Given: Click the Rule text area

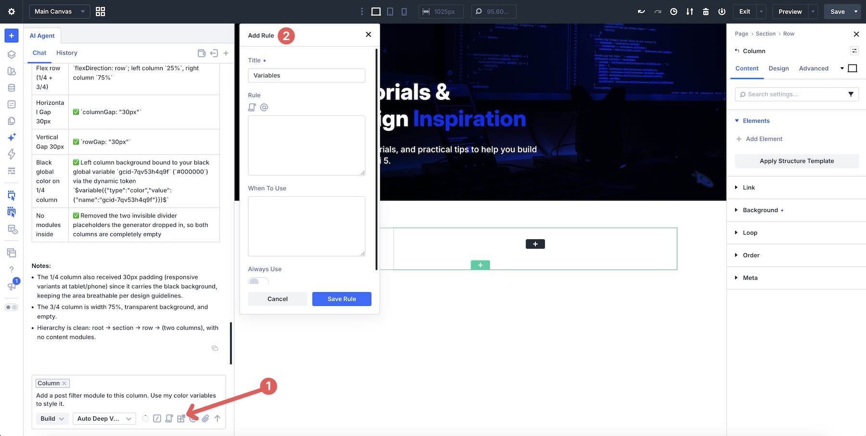Looking at the screenshot, I should coord(306,145).
